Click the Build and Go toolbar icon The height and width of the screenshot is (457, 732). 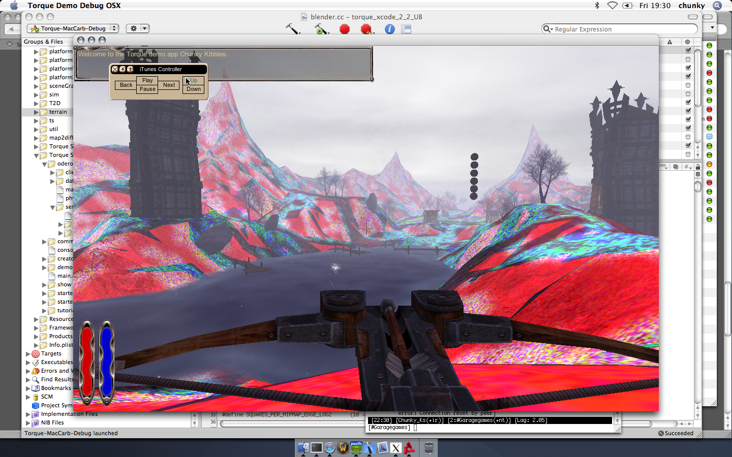point(320,29)
